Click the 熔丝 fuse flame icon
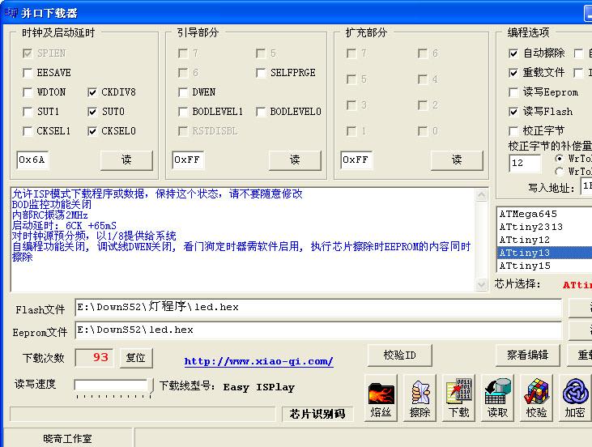This screenshot has width=592, height=447. click(381, 394)
